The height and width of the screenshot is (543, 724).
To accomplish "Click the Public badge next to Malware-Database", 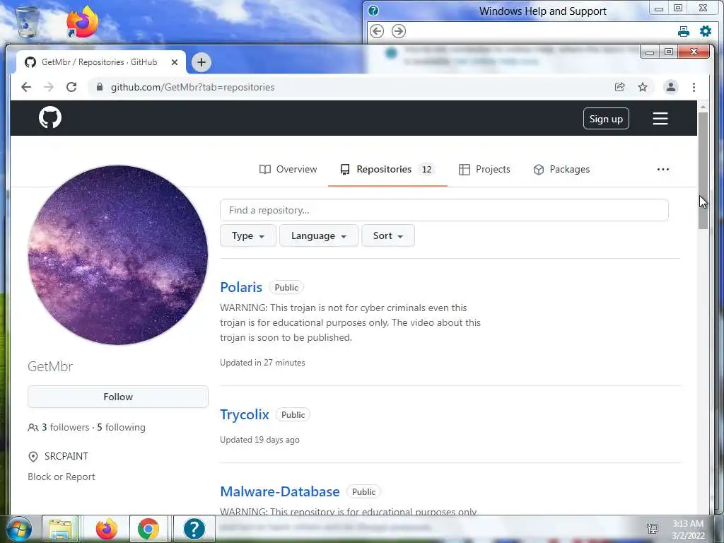I will (363, 492).
